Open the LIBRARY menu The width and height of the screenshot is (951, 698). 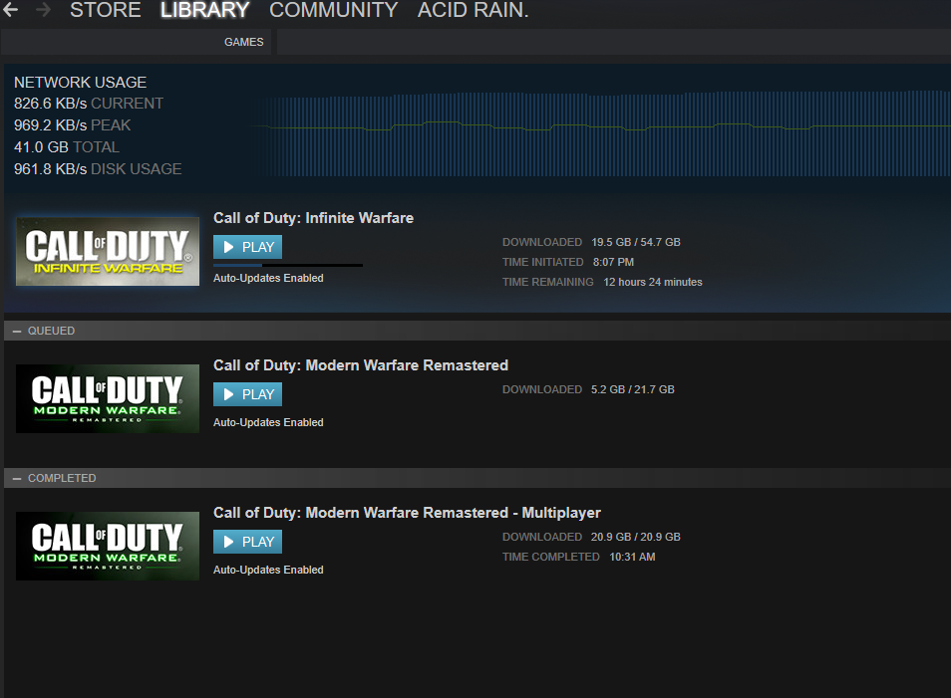(x=204, y=10)
